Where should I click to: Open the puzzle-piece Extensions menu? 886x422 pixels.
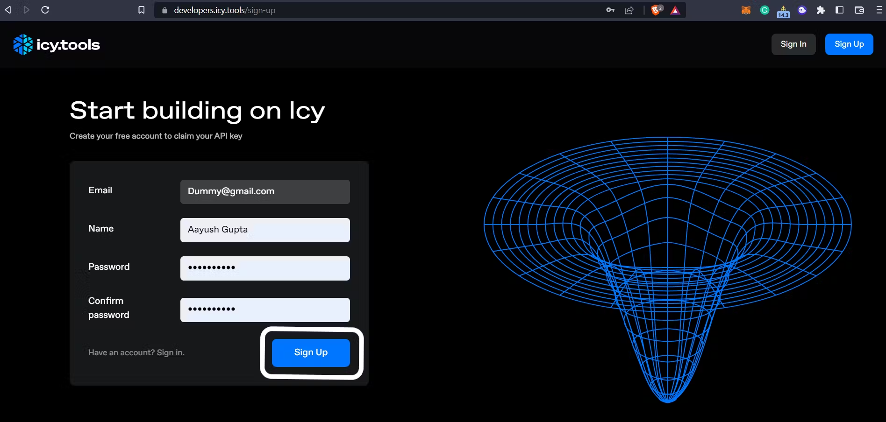[821, 10]
